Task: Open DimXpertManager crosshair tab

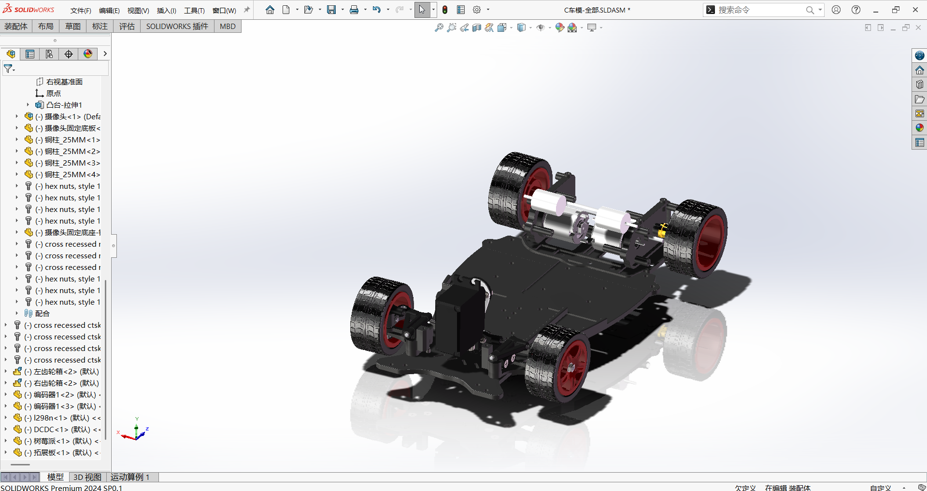Action: 69,54
